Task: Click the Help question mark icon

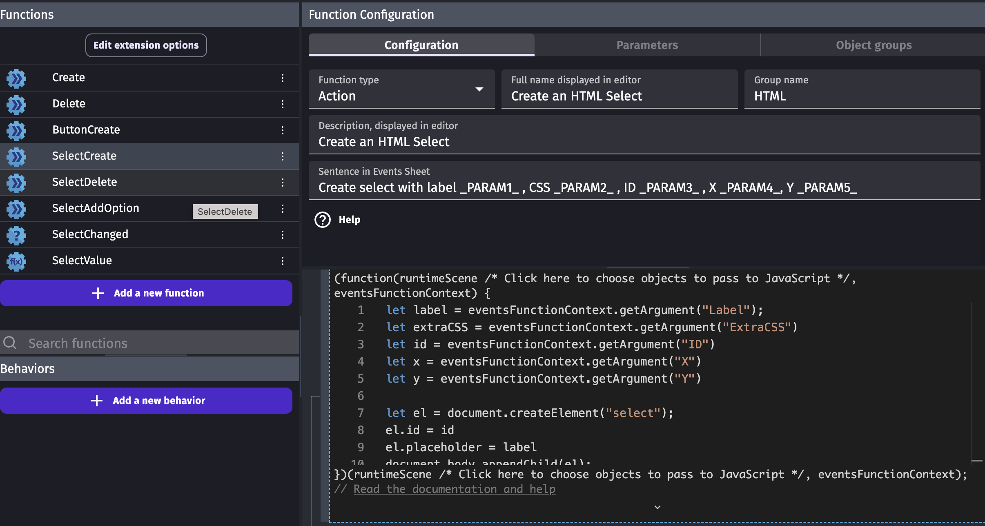Action: pos(323,220)
